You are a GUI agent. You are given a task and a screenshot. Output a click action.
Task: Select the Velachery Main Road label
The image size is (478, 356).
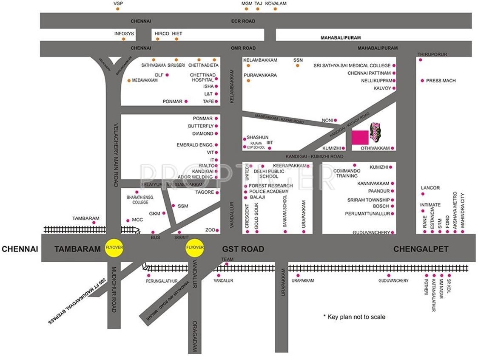(x=115, y=155)
